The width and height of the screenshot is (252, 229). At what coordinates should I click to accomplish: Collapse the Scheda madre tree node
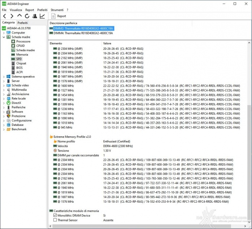click(4, 37)
